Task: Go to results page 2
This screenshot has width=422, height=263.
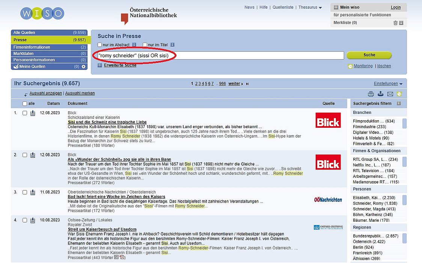Action: tap(196, 84)
